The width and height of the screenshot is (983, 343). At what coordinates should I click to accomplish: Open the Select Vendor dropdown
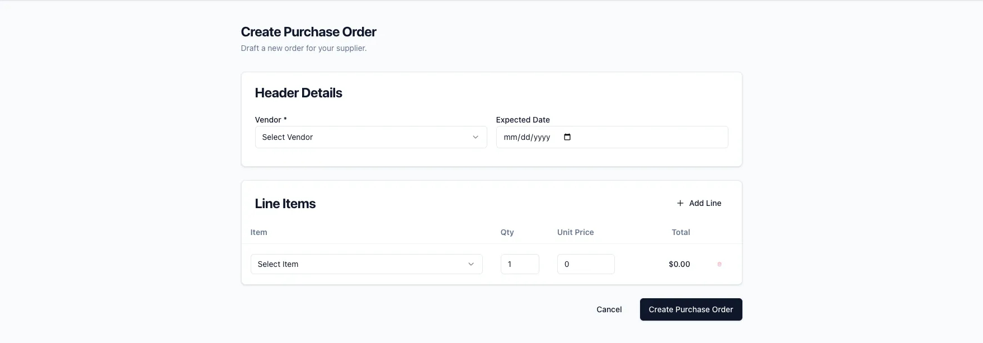pos(370,137)
